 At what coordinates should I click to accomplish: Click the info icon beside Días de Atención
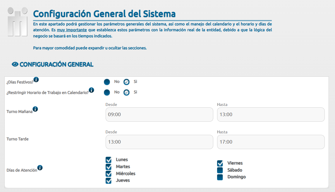40,167
